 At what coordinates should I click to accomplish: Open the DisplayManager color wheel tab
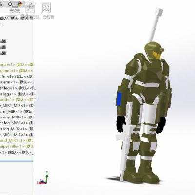tap(20, 4)
